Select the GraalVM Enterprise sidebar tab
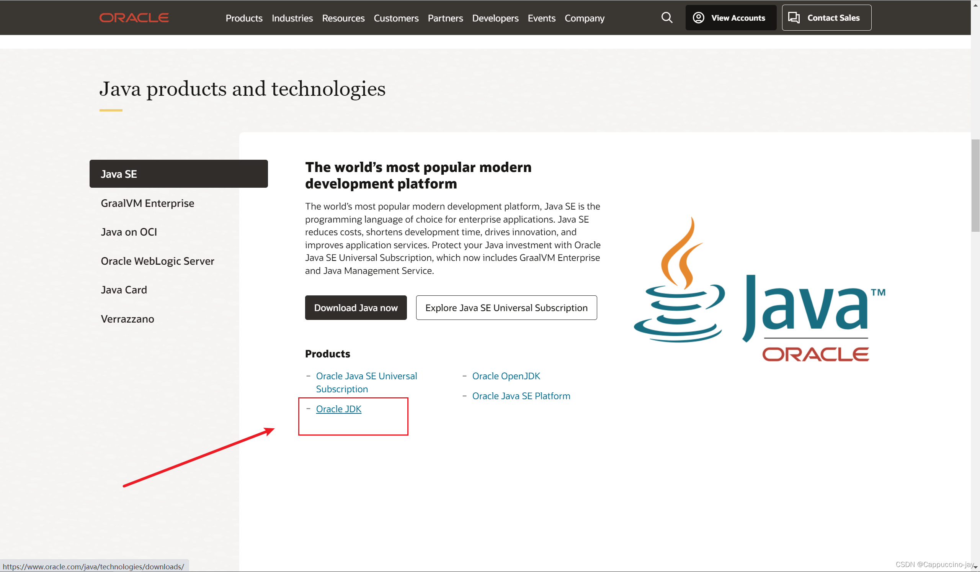The height and width of the screenshot is (572, 980). [x=147, y=203]
